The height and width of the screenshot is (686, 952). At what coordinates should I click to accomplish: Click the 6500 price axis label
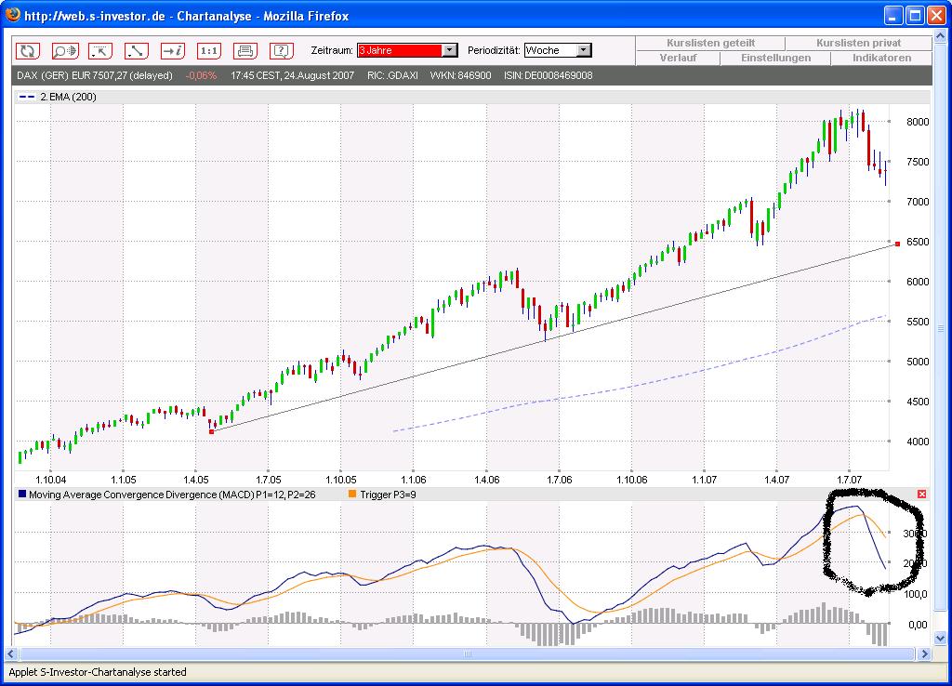(918, 242)
